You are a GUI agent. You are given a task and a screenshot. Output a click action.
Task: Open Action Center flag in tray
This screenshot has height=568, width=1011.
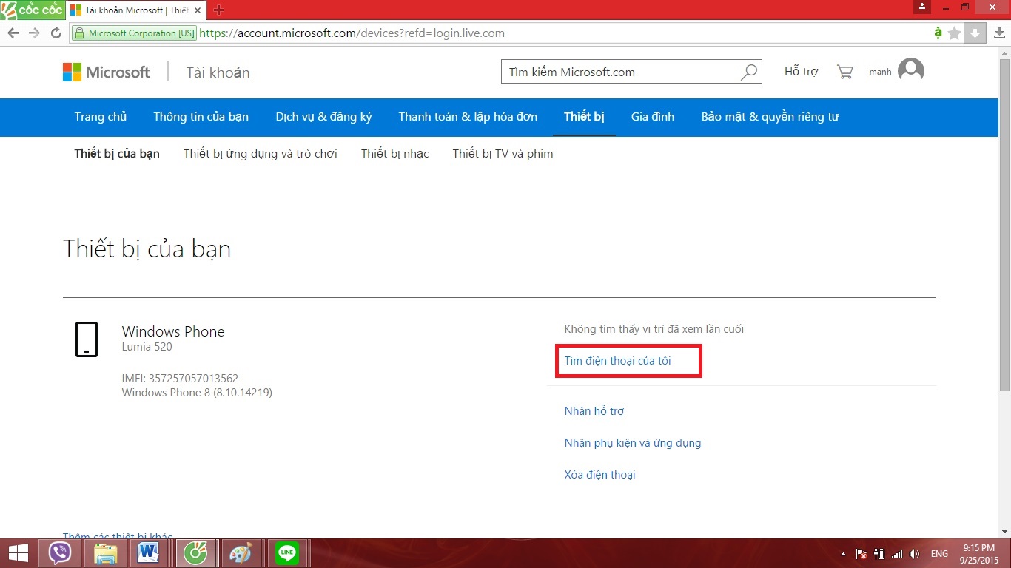(x=861, y=554)
